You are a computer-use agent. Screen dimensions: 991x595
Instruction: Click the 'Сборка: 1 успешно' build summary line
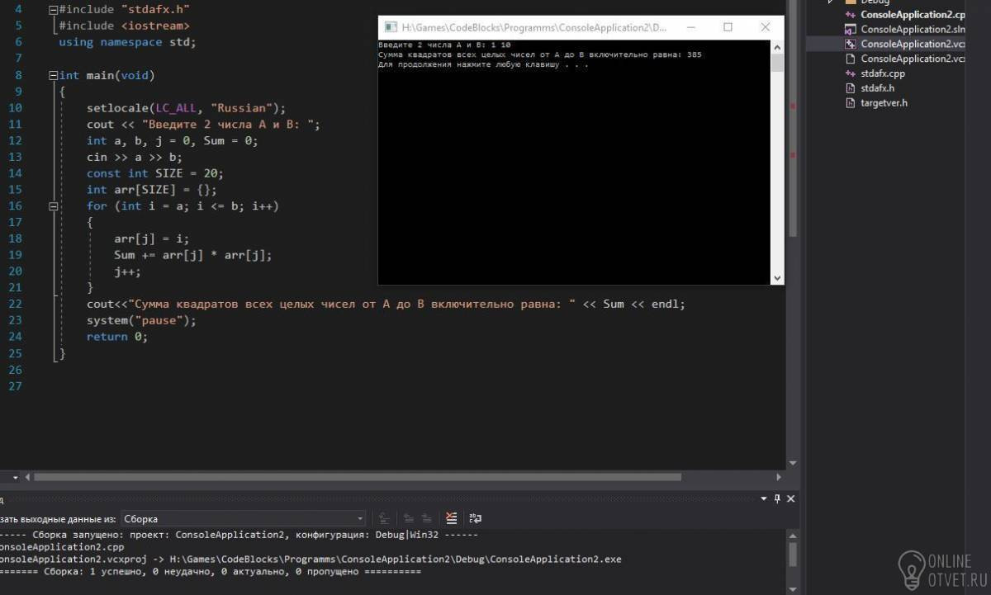pos(211,571)
